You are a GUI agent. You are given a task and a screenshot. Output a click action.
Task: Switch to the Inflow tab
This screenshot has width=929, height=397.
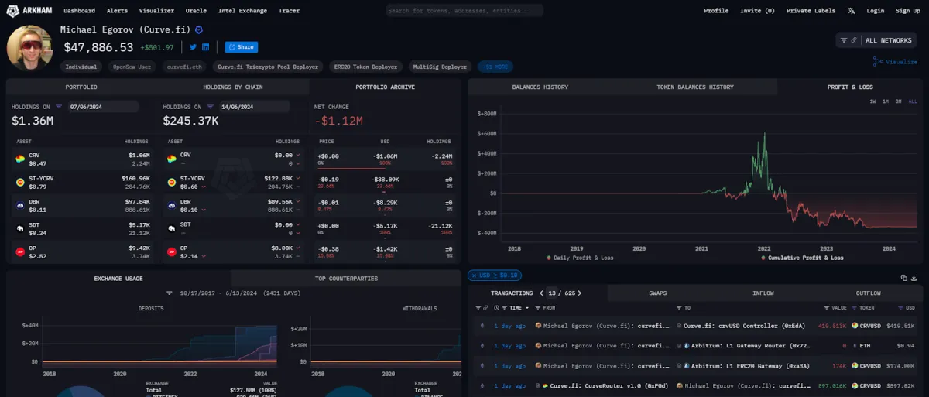pyautogui.click(x=763, y=293)
